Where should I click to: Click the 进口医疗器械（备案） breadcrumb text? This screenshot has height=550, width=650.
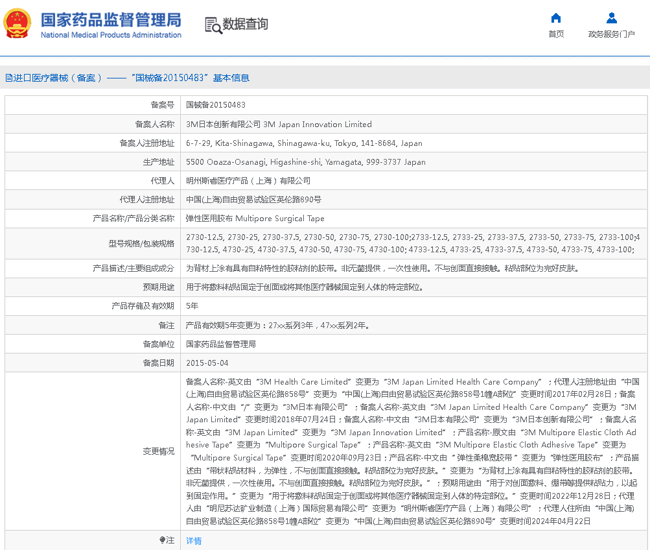tap(58, 78)
